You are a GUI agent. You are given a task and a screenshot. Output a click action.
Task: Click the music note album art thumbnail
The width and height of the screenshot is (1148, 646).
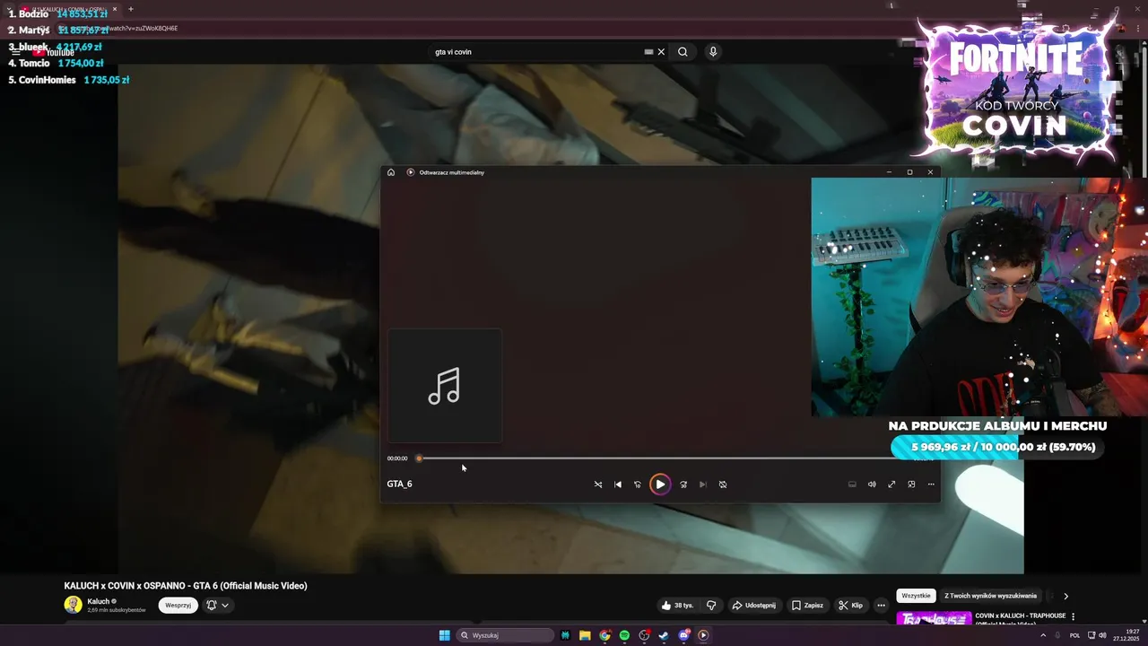coord(445,386)
